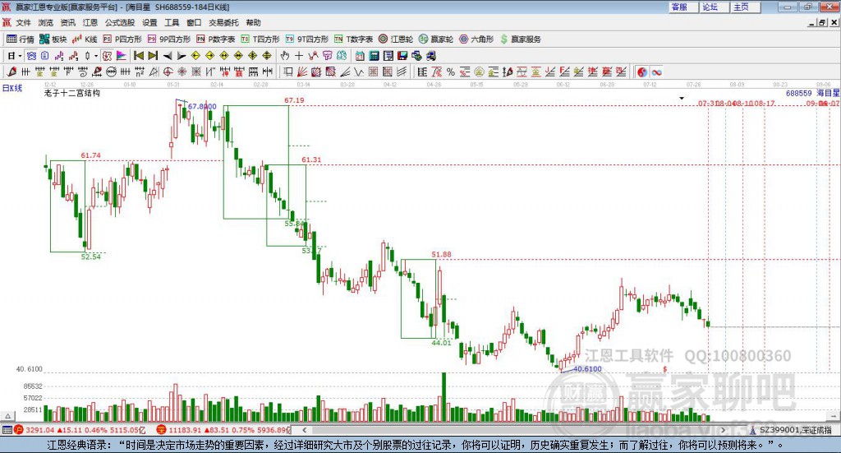
Task: Select the red pencil drawing tool
Action: point(11,72)
